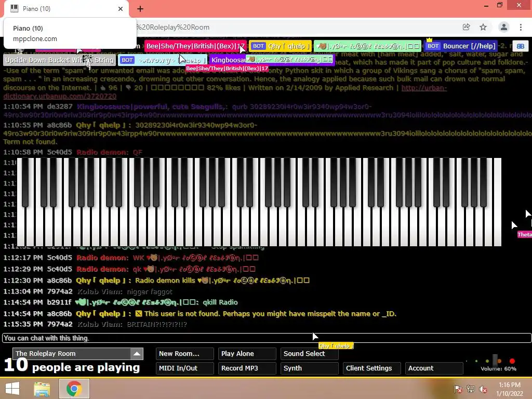The image size is (532, 399).
Task: Click the green bear-emoji name tag in the user list
Action: coord(367,46)
